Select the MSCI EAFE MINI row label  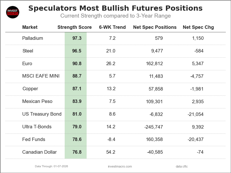tap(41, 76)
